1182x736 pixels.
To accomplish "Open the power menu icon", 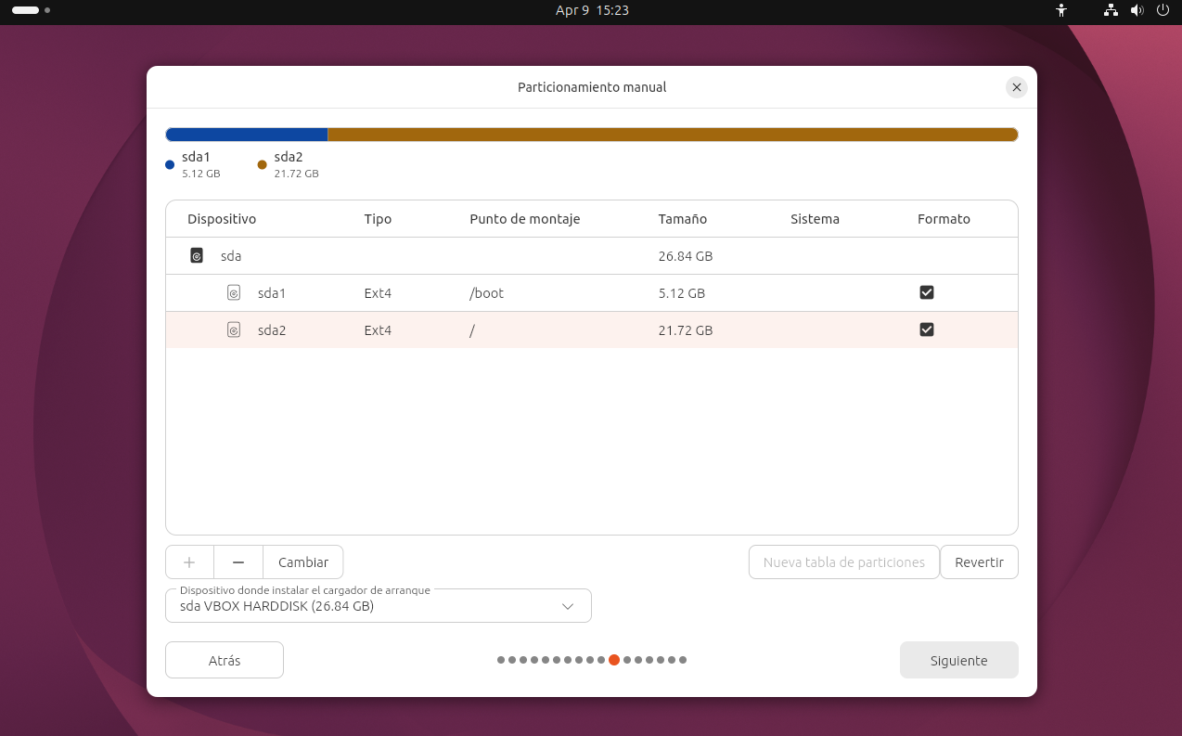I will [x=1163, y=10].
